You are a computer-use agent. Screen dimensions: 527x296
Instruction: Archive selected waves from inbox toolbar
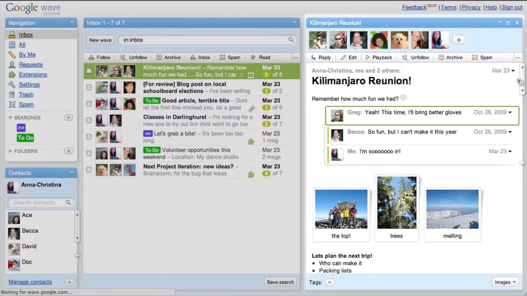tap(169, 57)
